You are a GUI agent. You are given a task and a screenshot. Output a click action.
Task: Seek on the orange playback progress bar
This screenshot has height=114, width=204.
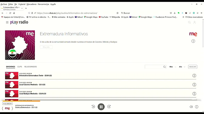pos(21,101)
